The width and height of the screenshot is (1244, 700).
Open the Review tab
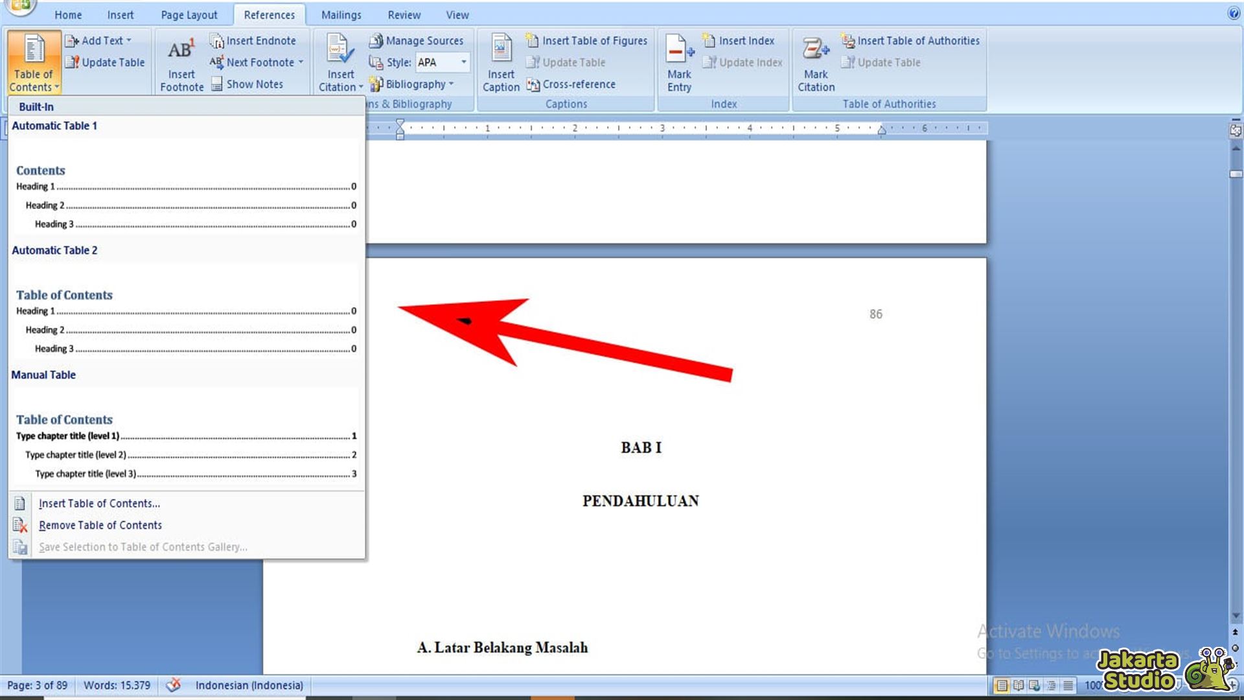tap(404, 14)
